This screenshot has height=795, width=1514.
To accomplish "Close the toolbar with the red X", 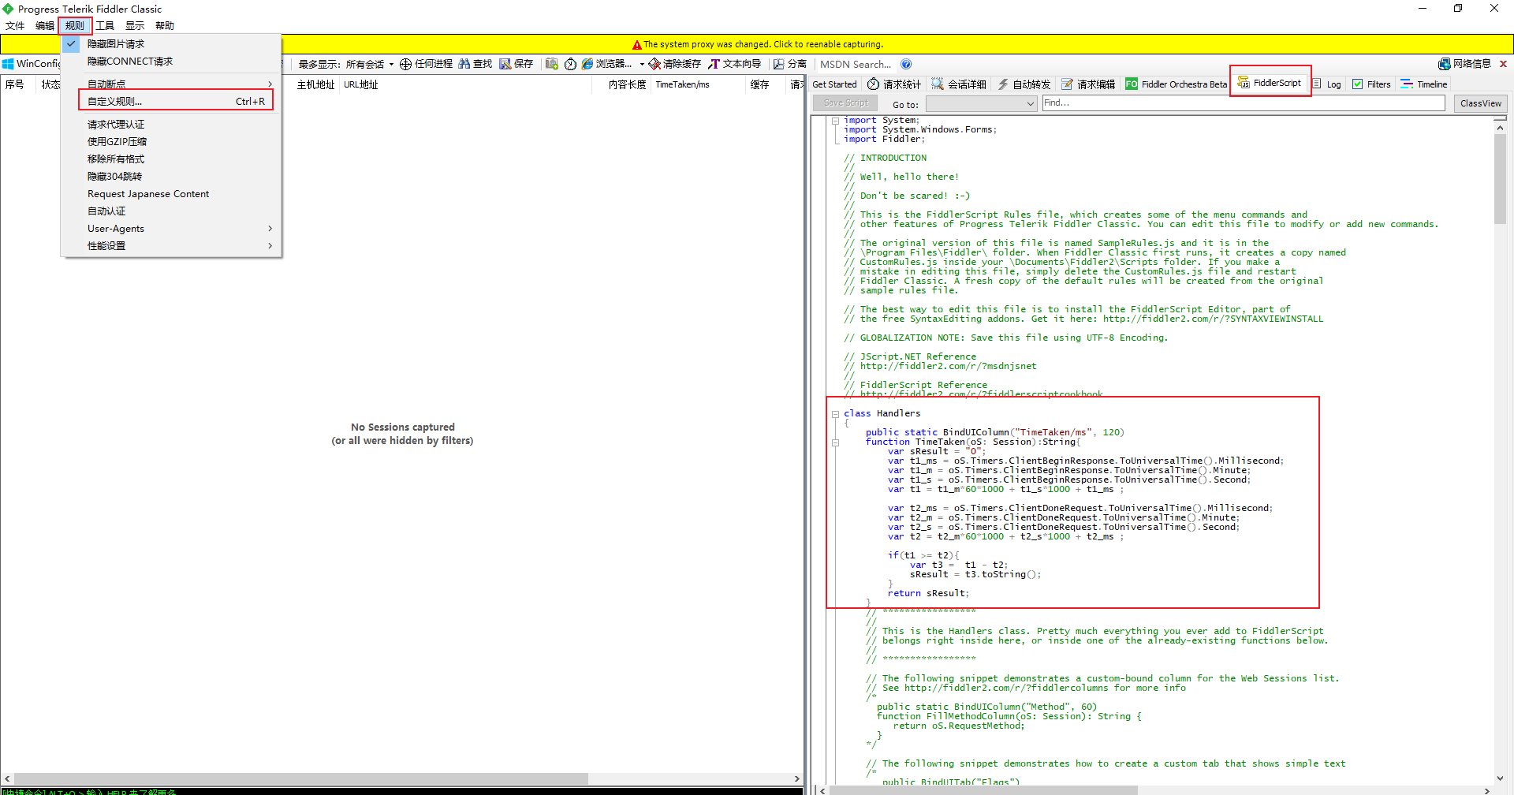I will click(x=1503, y=64).
